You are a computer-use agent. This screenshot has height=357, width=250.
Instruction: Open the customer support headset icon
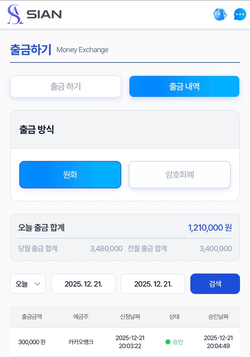pyautogui.click(x=220, y=14)
